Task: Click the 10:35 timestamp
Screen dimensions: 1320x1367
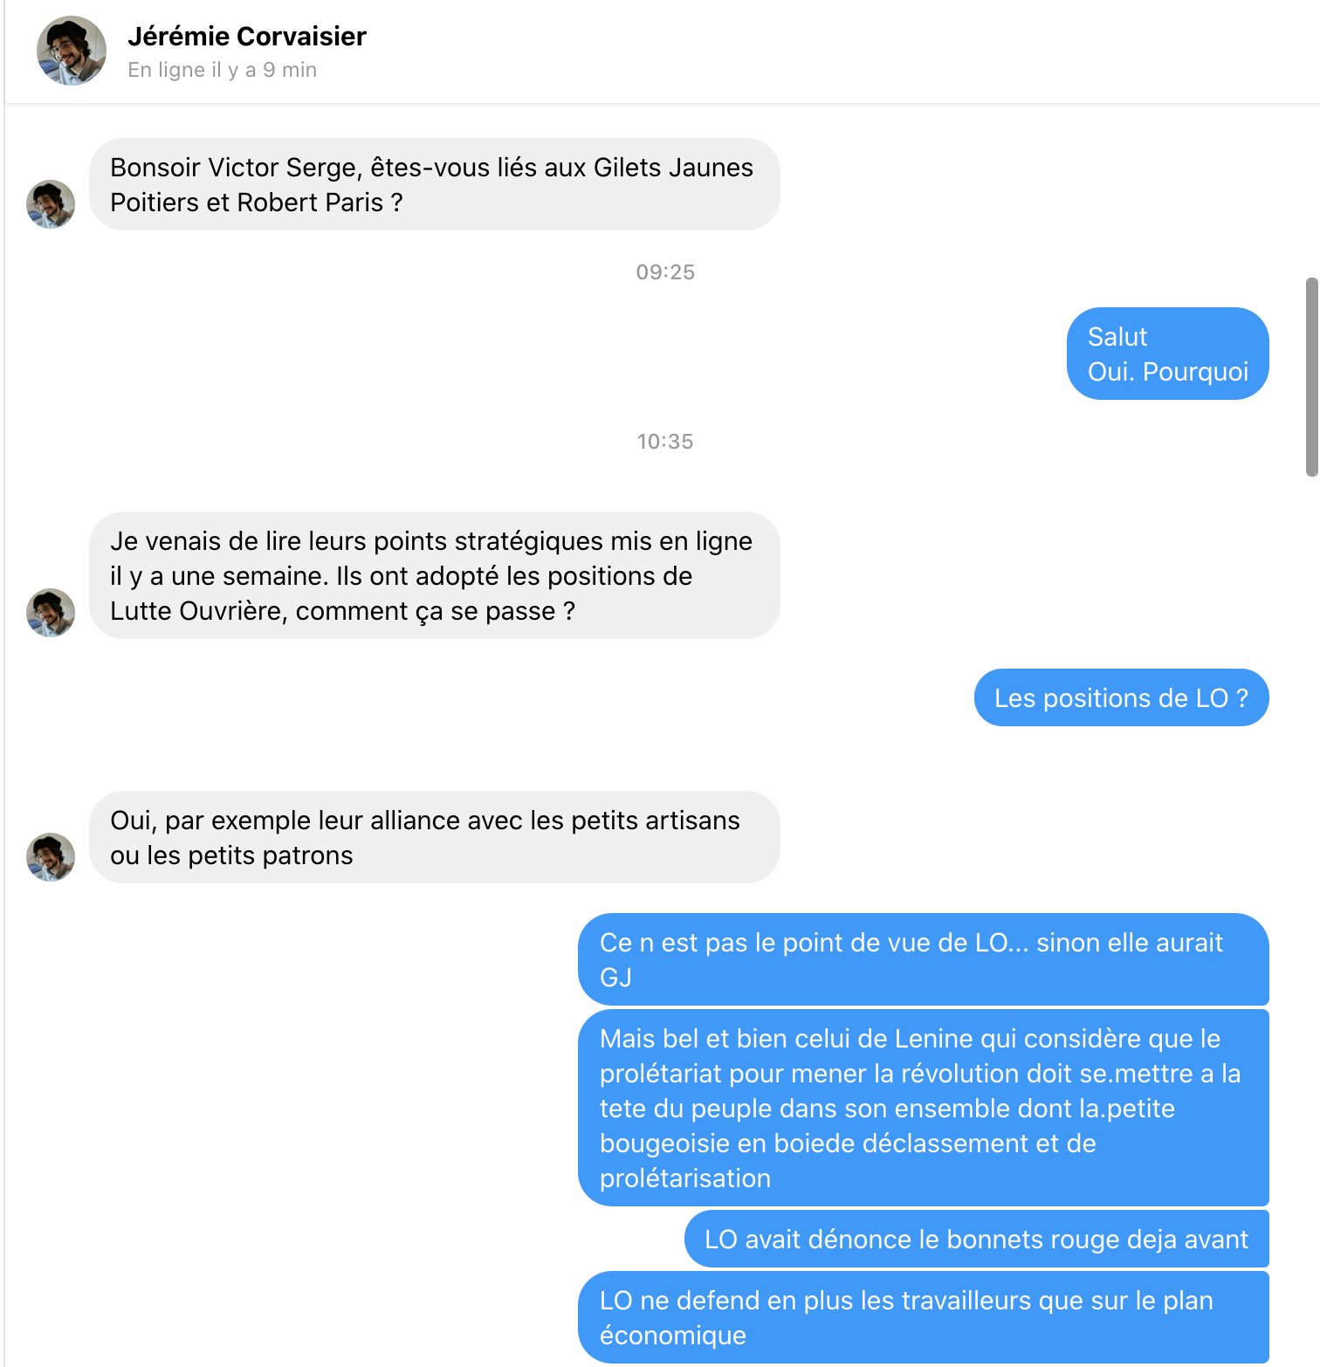Action: click(665, 442)
